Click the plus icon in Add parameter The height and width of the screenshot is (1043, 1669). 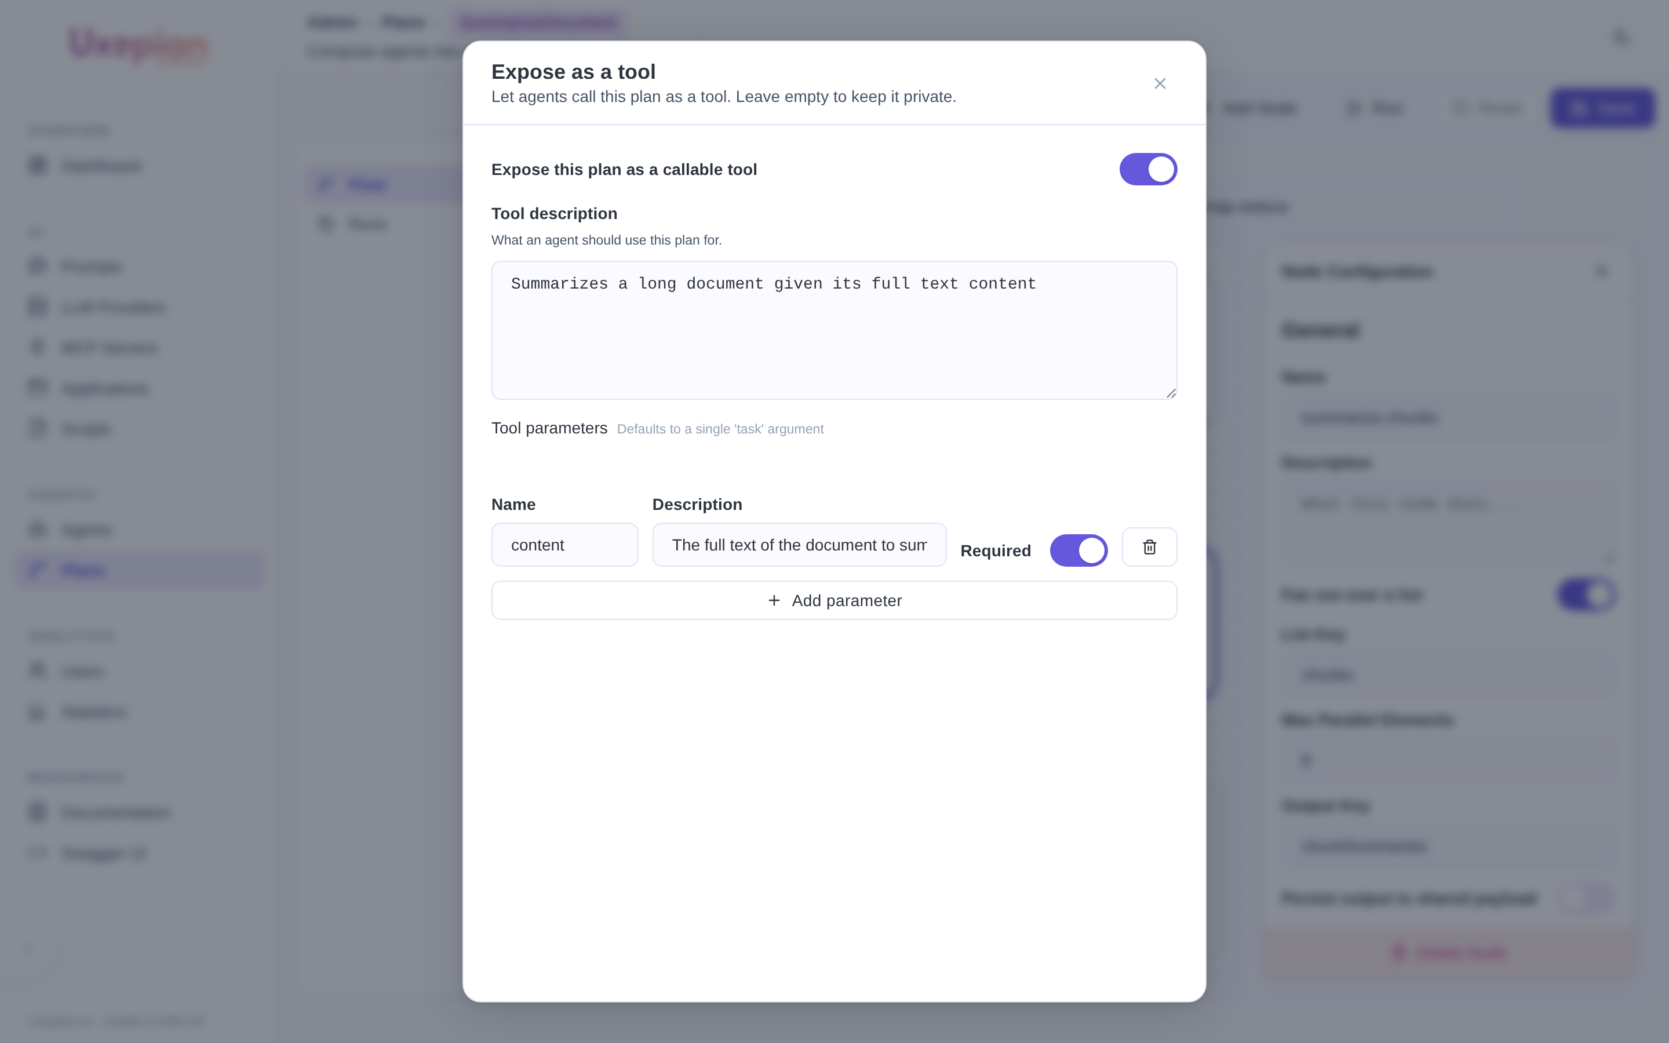coord(774,601)
